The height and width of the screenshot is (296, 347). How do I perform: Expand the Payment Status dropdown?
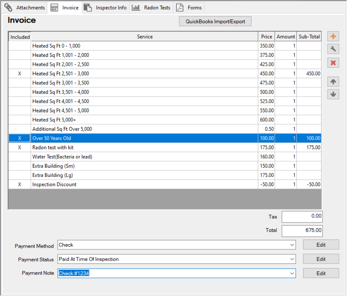click(292, 259)
